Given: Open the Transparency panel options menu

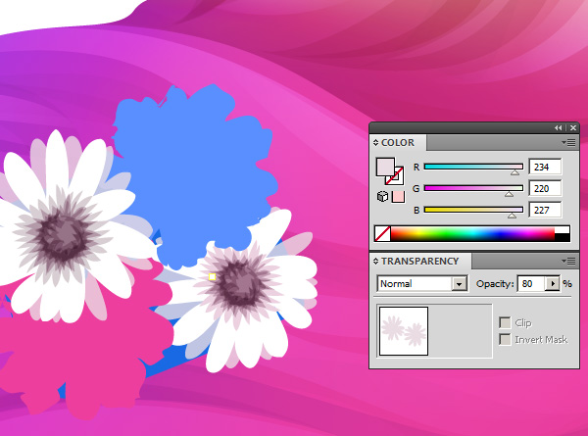Looking at the screenshot, I should [569, 261].
